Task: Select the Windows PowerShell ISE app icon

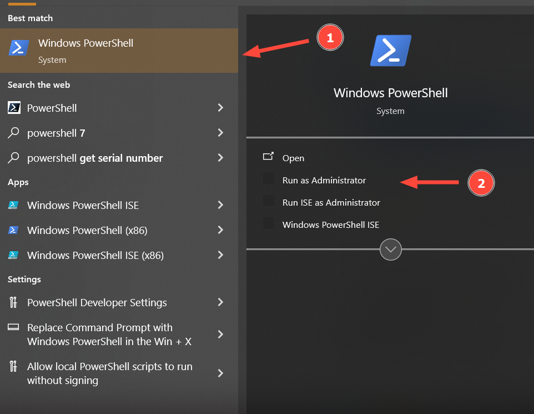Action: click(x=13, y=205)
